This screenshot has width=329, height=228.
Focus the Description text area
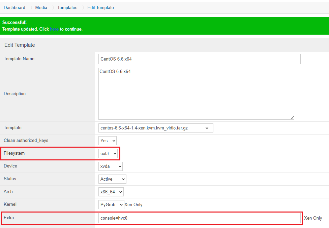tap(196, 94)
